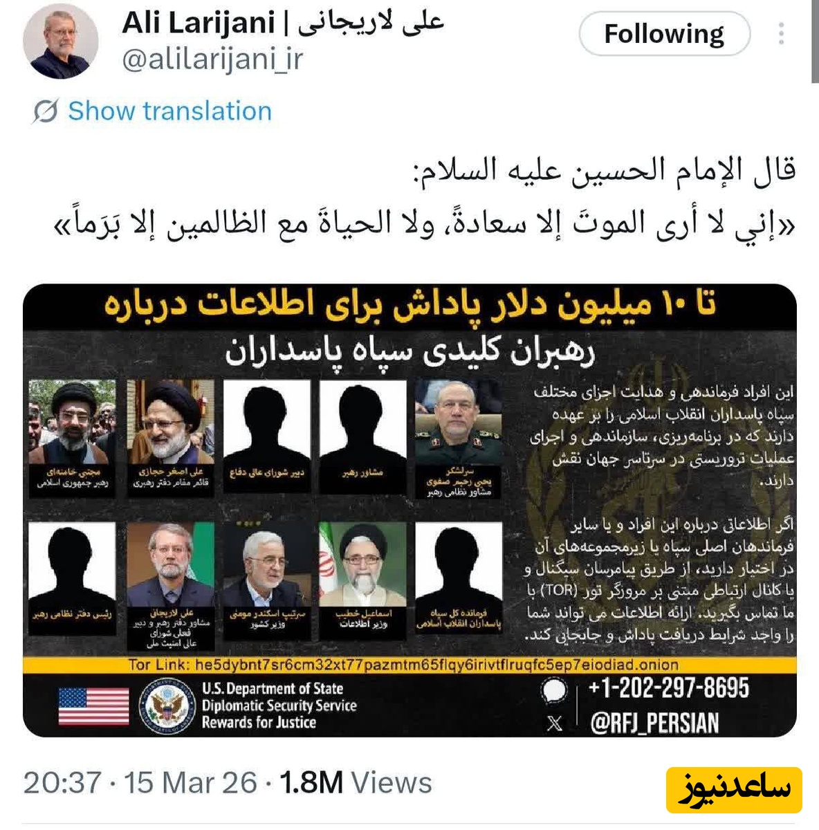Image resolution: width=819 pixels, height=830 pixels.
Task: Click the US flag icon in poster
Action: coord(93,705)
